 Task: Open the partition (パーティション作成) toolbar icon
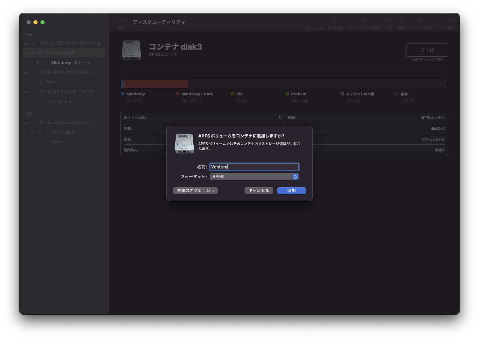click(364, 21)
